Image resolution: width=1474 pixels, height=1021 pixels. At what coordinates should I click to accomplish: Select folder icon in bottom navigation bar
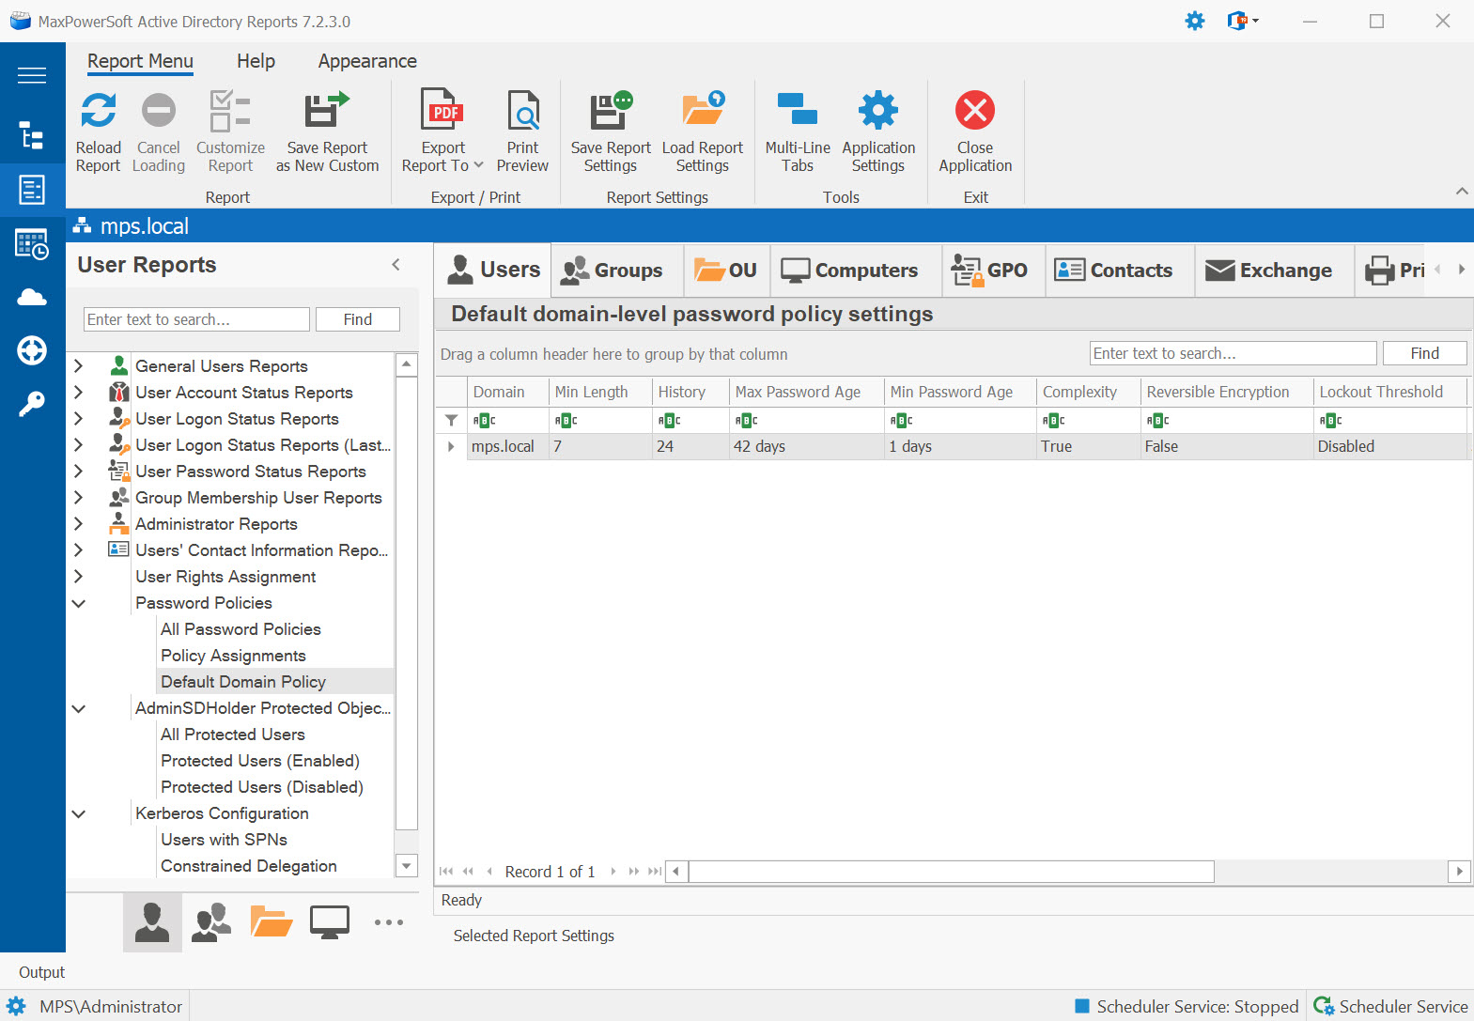click(x=272, y=922)
